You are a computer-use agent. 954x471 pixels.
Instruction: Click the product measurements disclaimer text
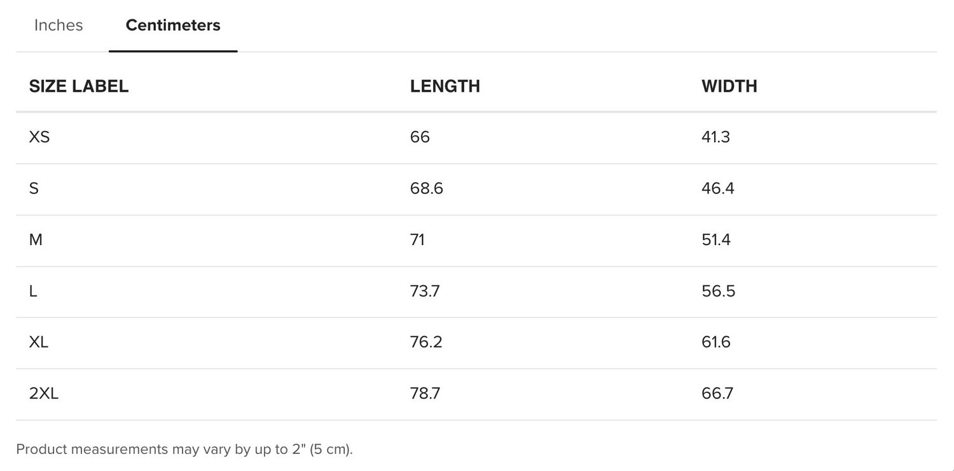[x=184, y=449]
